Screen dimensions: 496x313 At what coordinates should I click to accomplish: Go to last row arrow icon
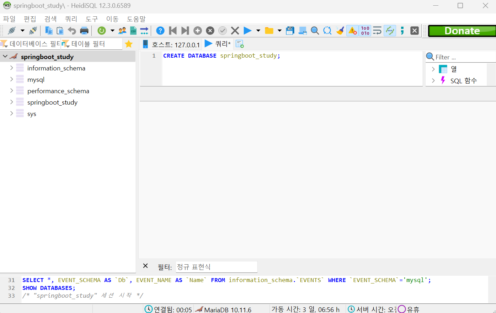pos(185,31)
